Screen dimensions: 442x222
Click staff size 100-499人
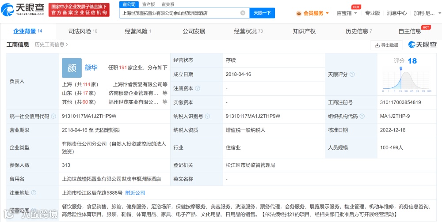pyautogui.click(x=392, y=147)
